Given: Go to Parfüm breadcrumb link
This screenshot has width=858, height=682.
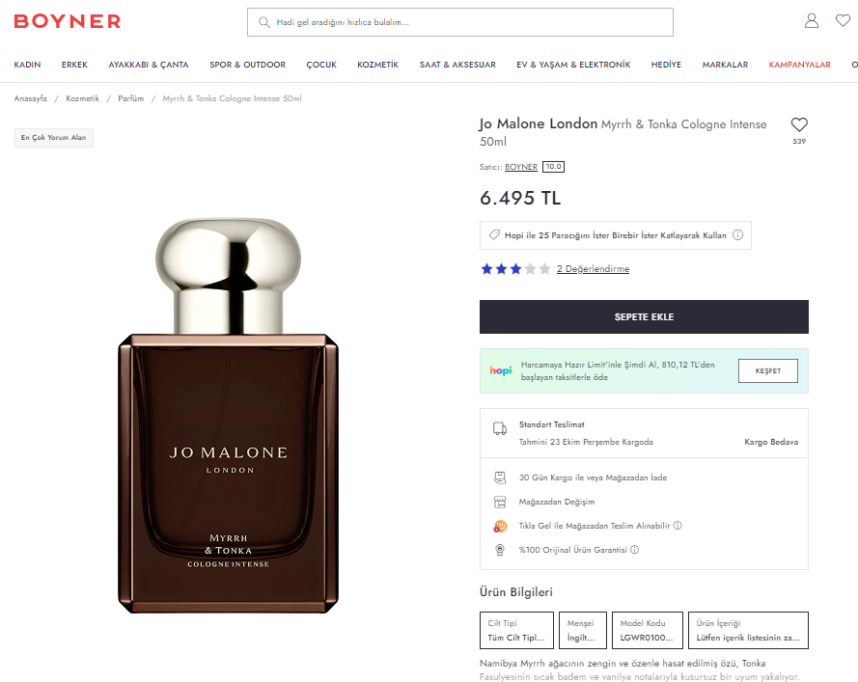Looking at the screenshot, I should (131, 98).
